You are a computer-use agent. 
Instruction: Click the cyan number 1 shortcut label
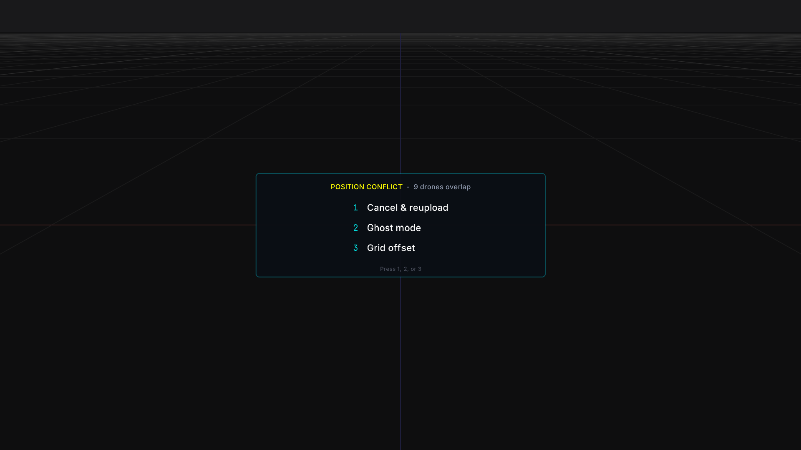pyautogui.click(x=355, y=207)
